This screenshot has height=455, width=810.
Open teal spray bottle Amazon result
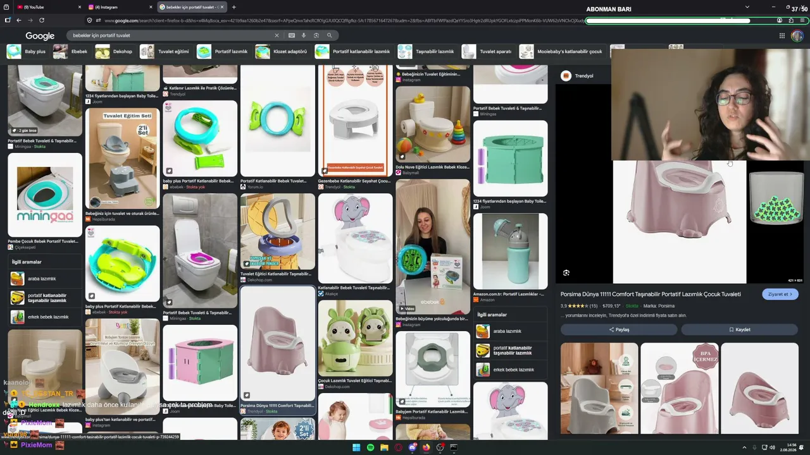[x=511, y=251]
